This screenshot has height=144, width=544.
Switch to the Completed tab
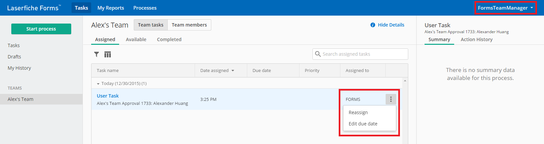[x=169, y=39]
